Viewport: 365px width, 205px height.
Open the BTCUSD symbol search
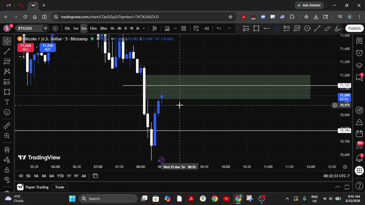click(25, 28)
